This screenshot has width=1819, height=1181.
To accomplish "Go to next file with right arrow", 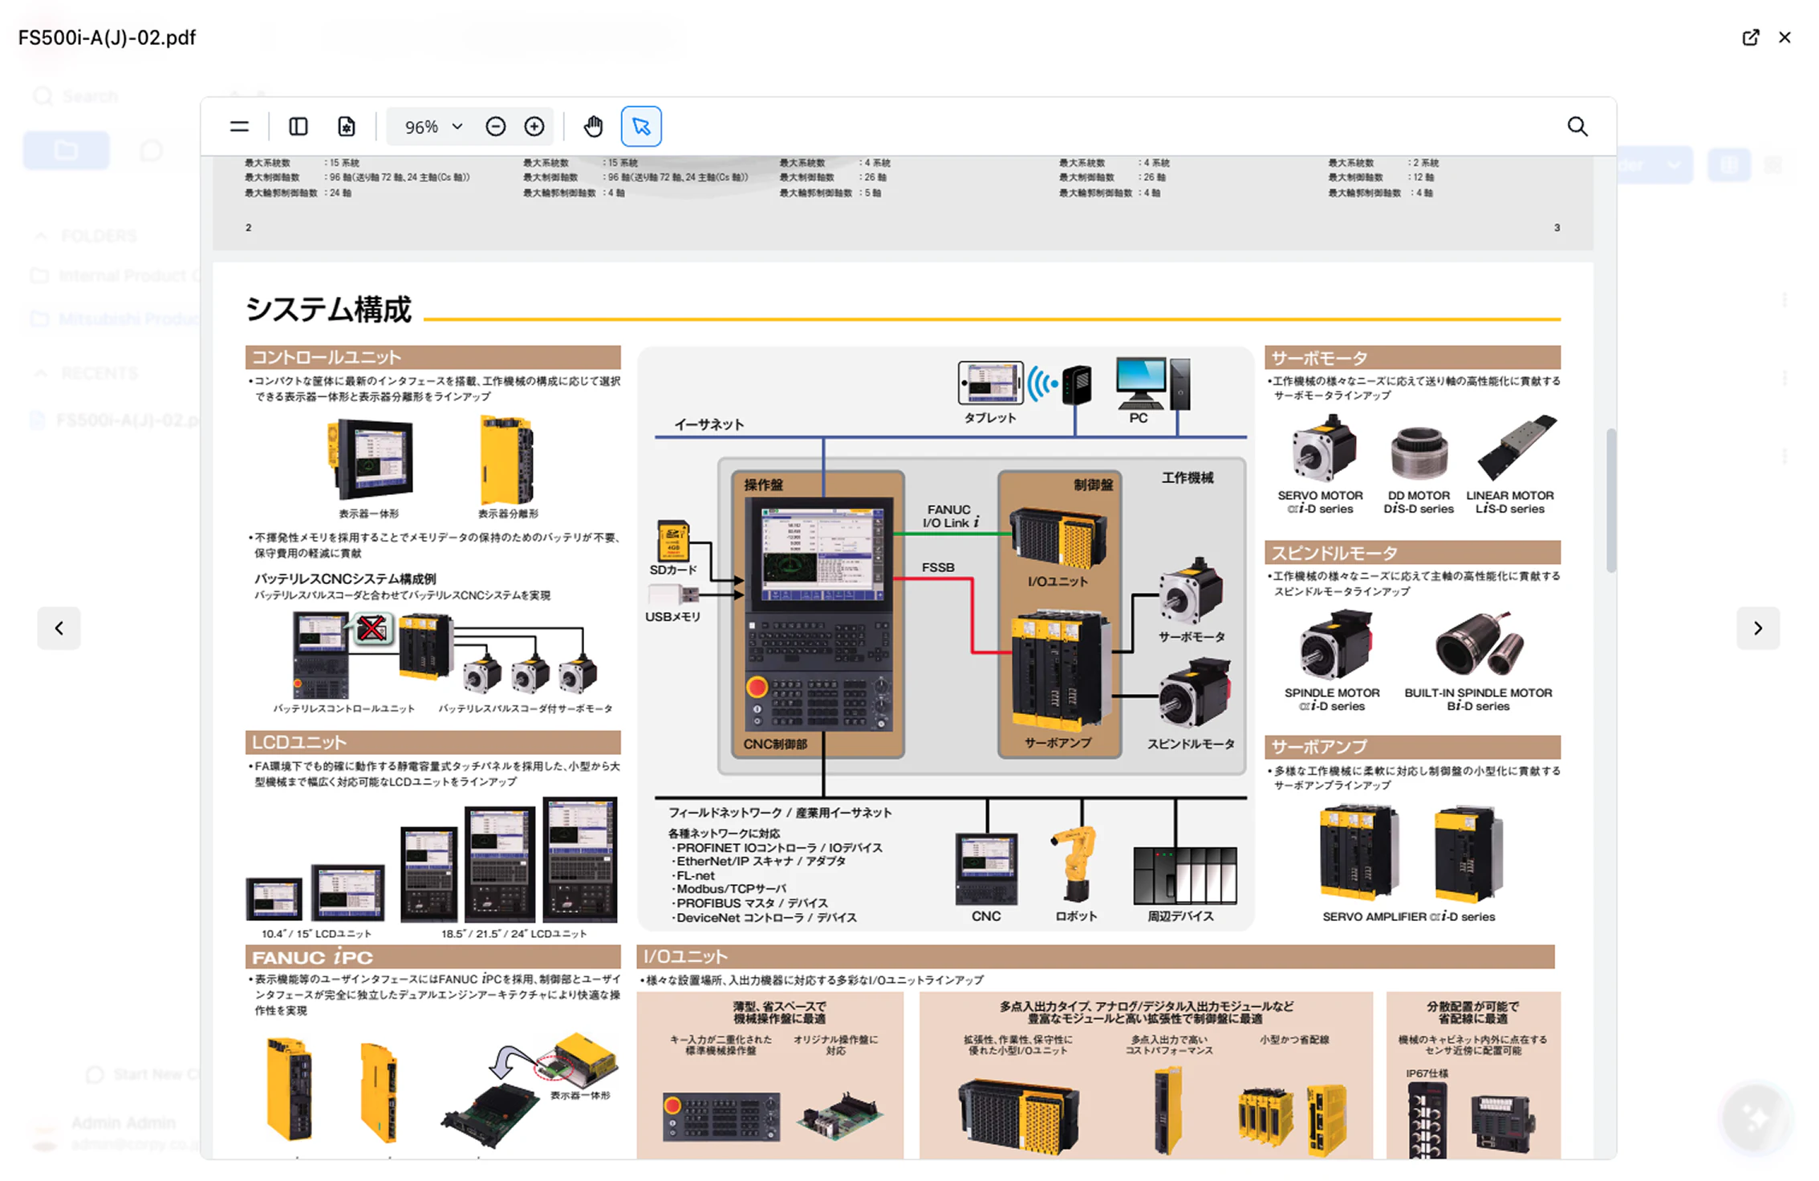I will point(1758,628).
